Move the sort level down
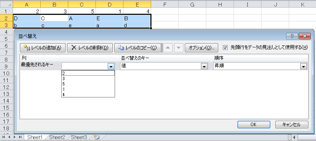This screenshot has height=141, width=316. click(x=178, y=48)
